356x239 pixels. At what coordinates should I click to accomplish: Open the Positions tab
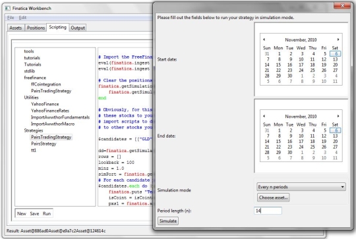(36, 28)
